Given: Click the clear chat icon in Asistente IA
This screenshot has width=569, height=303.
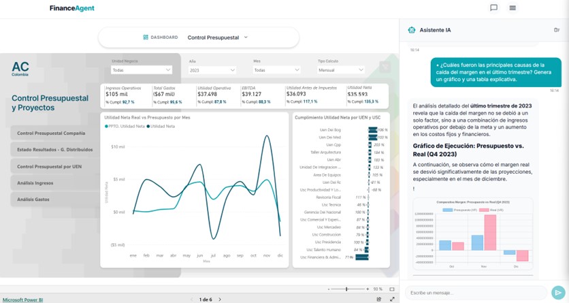Looking at the screenshot, I should (x=556, y=30).
